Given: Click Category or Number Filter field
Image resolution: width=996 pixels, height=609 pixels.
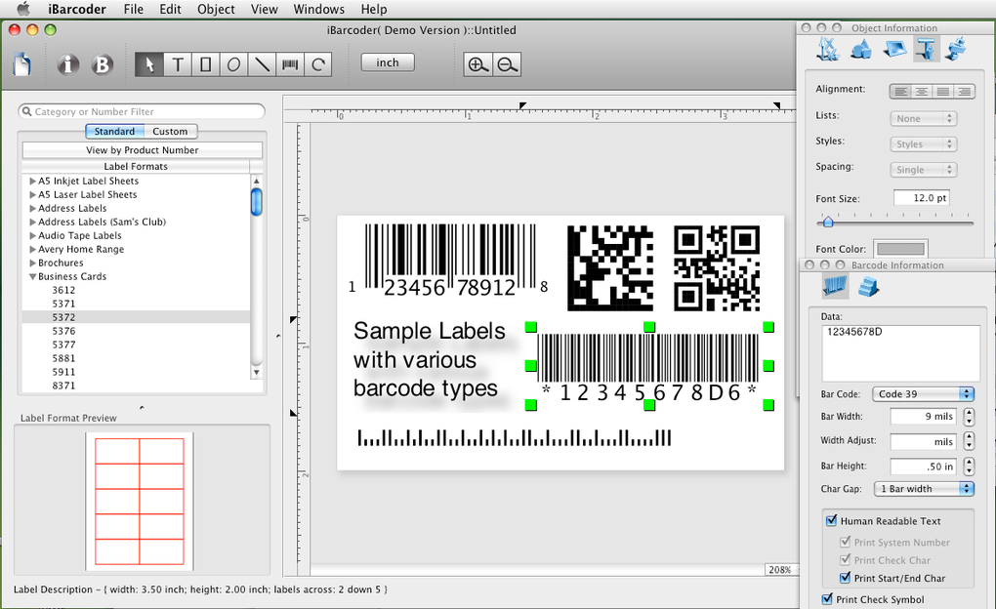Looking at the screenshot, I should point(142,112).
